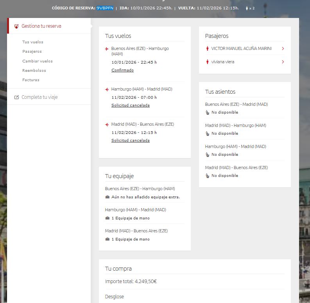Expand passenger viviana viera chevron arrow
310x303 pixels.
point(283,62)
